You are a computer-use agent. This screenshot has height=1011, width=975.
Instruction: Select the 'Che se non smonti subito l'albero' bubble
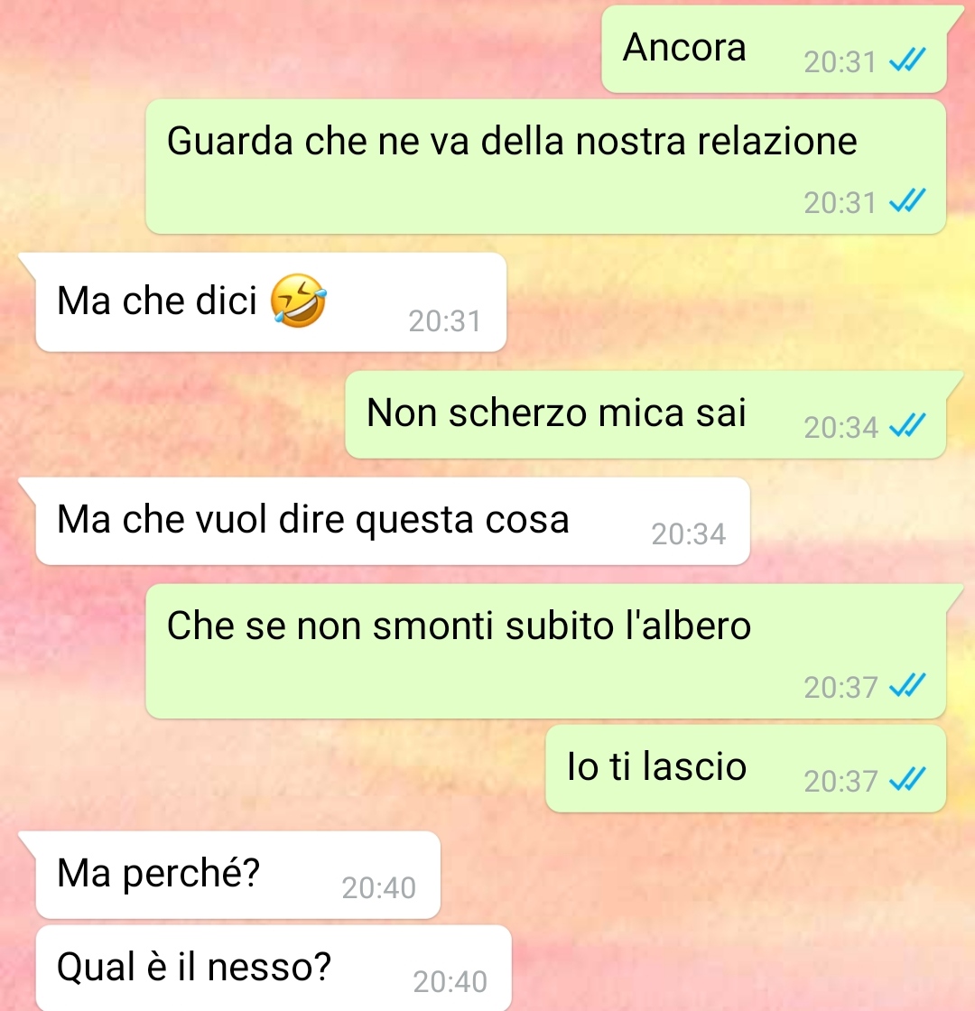pyautogui.click(x=545, y=651)
